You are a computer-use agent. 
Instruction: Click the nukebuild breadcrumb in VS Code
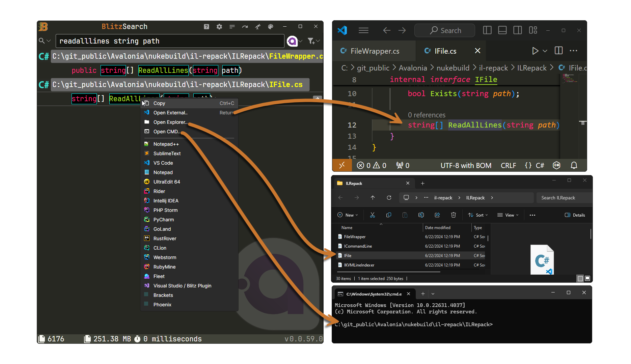point(453,68)
